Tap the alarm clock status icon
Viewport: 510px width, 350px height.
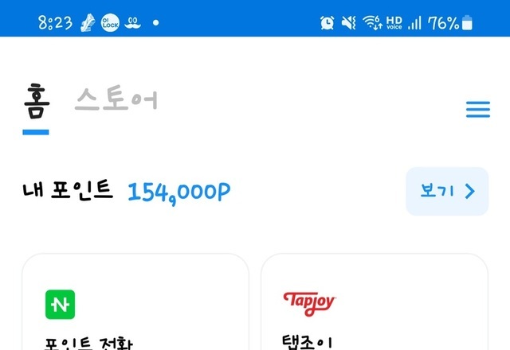[x=327, y=23]
